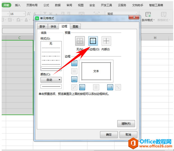Image resolution: width=174 pixels, height=151 pixels.
Task: Open the 插入 ribbon tab
Action: tap(18, 5)
